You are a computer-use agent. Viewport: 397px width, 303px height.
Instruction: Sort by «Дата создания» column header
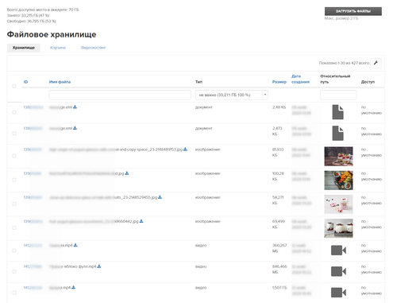pos(300,79)
